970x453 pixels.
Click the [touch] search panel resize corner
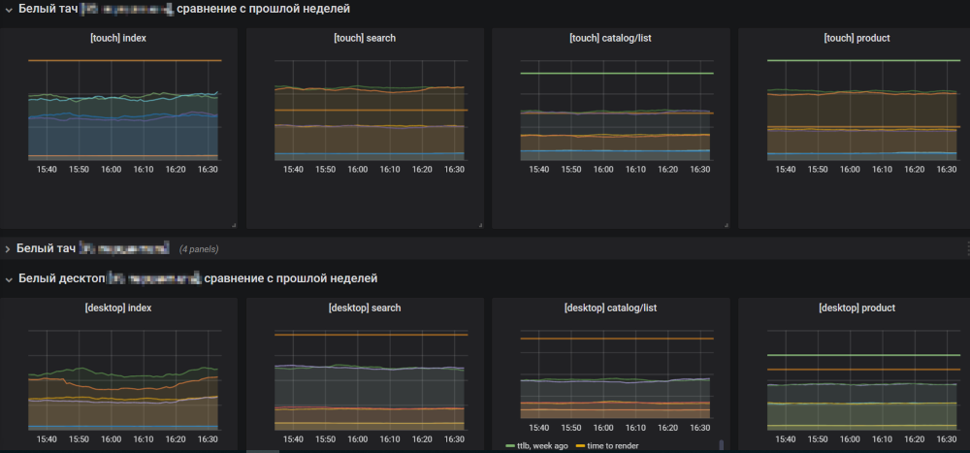pyautogui.click(x=479, y=225)
